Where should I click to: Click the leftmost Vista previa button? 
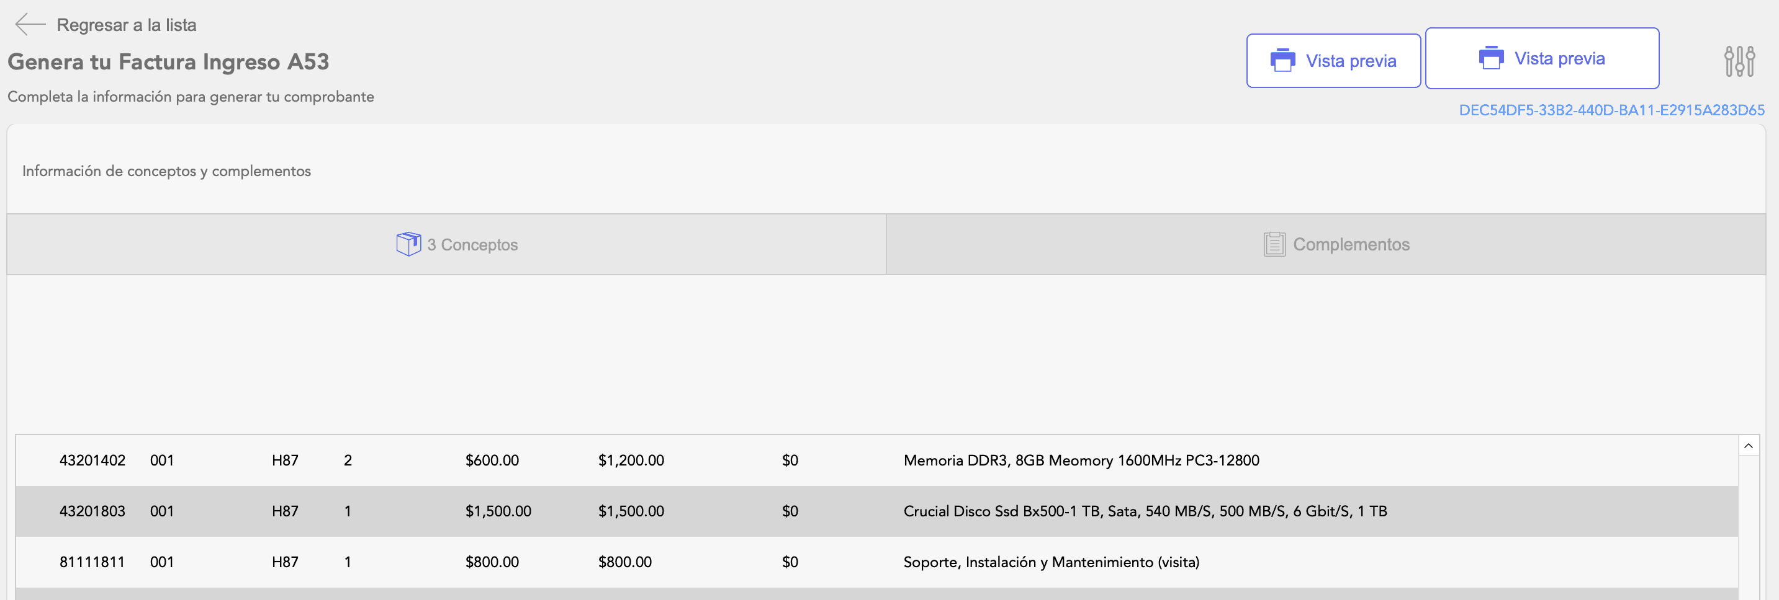1333,61
